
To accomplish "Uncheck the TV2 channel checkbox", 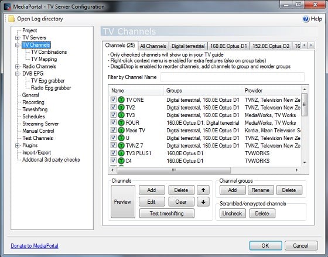I will pos(114,107).
